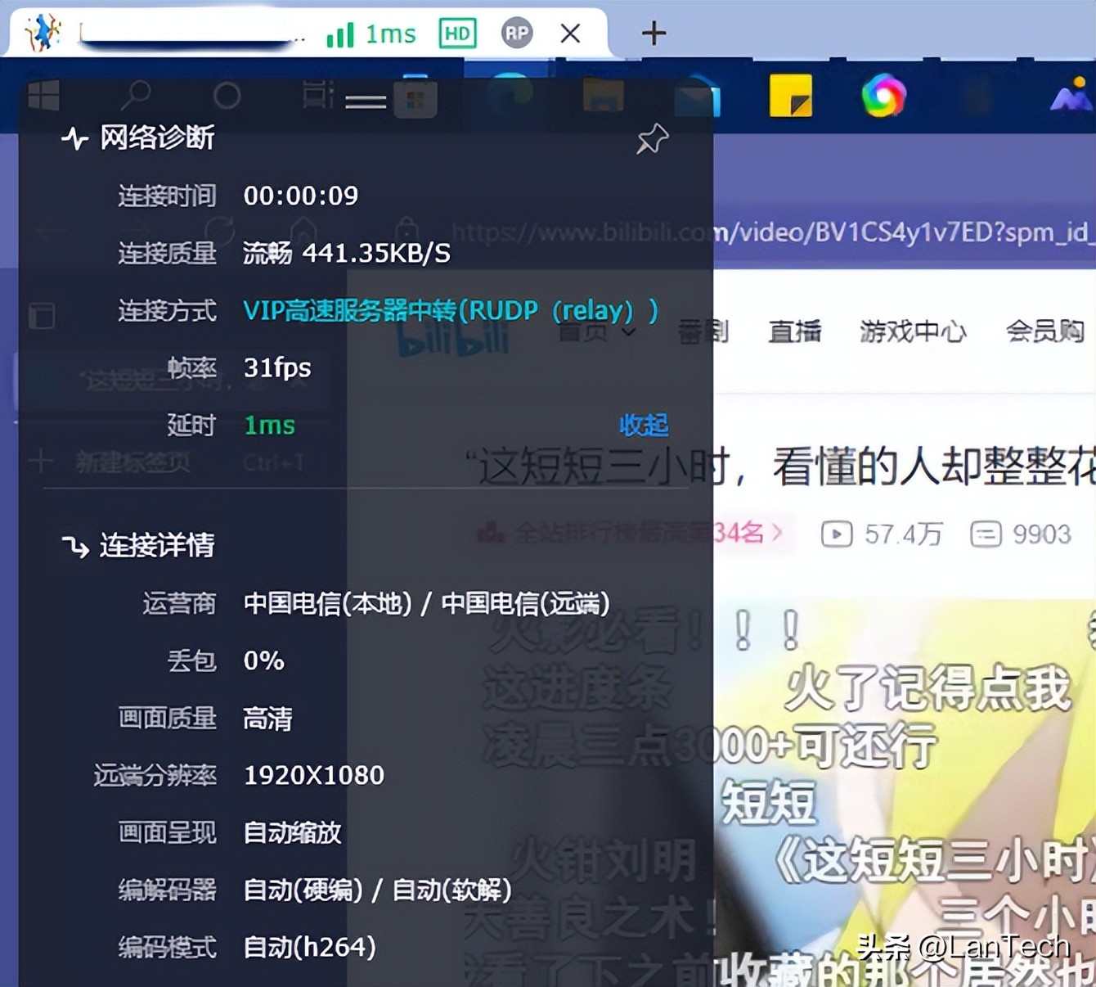
Task: Open 游戏中心 in Bilibili navigation
Action: (x=913, y=331)
